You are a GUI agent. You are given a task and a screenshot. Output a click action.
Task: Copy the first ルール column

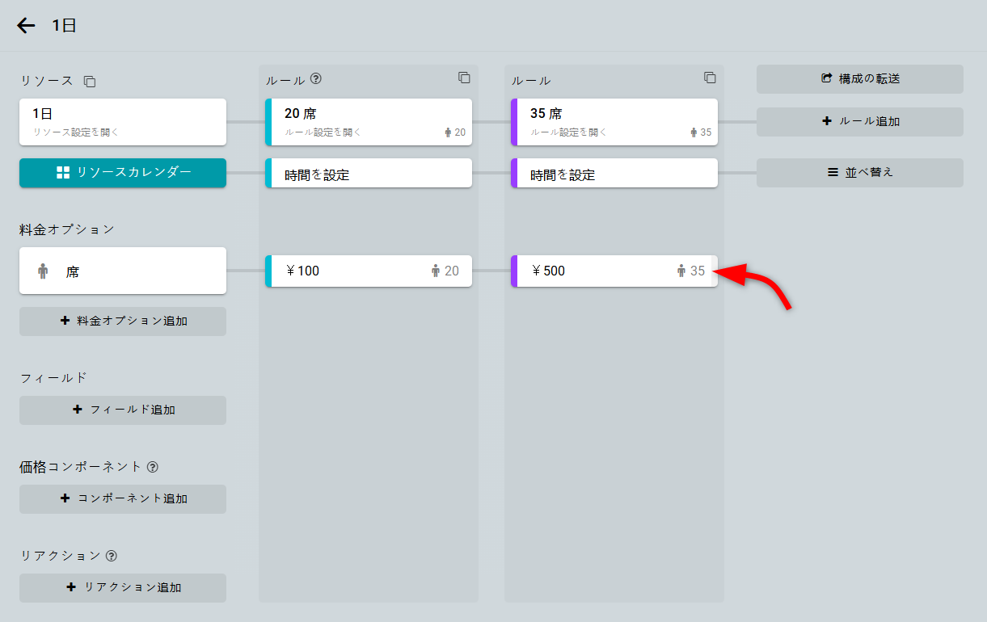tap(464, 78)
